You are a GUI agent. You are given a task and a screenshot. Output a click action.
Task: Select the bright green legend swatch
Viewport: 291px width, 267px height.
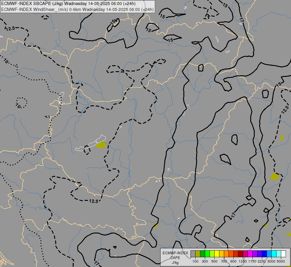[207, 254]
